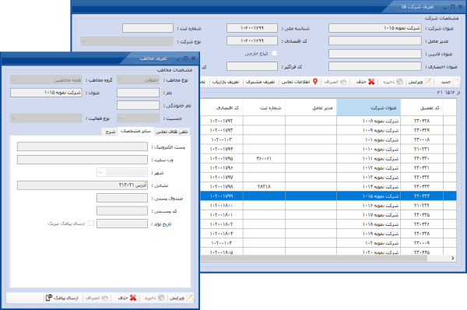Viewport: 467px width, 310px height.
Task: Click the economic code (کد اقتصادی) input field
Action: [x=252, y=41]
